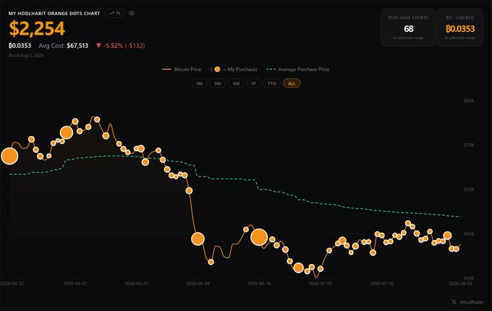Viewport: 492px width, 311px height.
Task: Click the 2026-05-21 x-axis date
Action: click(x=136, y=284)
